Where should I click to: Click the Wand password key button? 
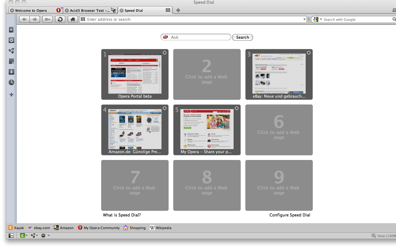pyautogui.click(x=47, y=20)
